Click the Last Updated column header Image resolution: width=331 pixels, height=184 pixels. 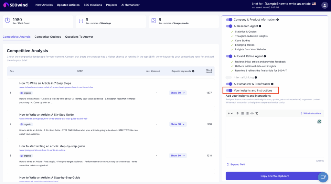(x=153, y=71)
